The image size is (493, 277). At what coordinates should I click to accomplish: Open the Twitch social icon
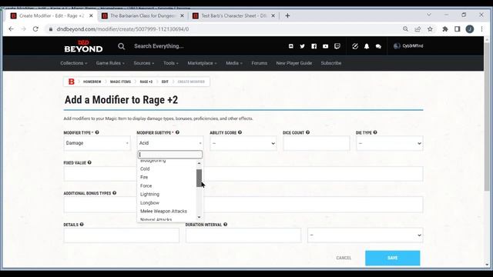[337, 46]
